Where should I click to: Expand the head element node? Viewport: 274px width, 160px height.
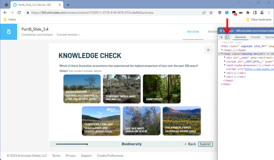(222, 50)
